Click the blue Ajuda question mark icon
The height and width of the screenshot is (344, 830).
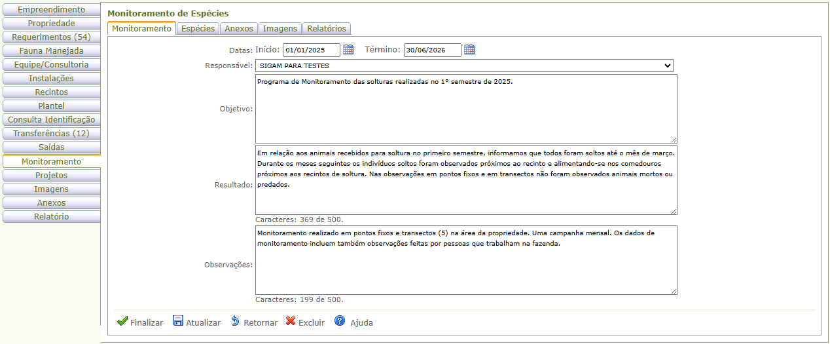[x=340, y=321]
